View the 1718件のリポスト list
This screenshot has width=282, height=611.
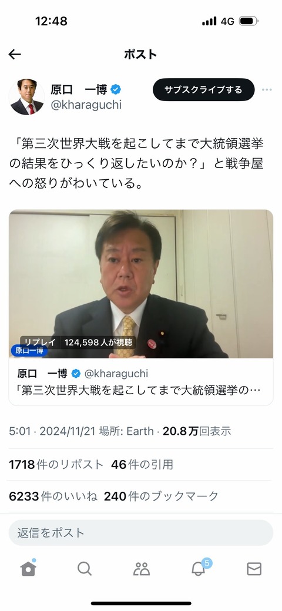tap(56, 465)
